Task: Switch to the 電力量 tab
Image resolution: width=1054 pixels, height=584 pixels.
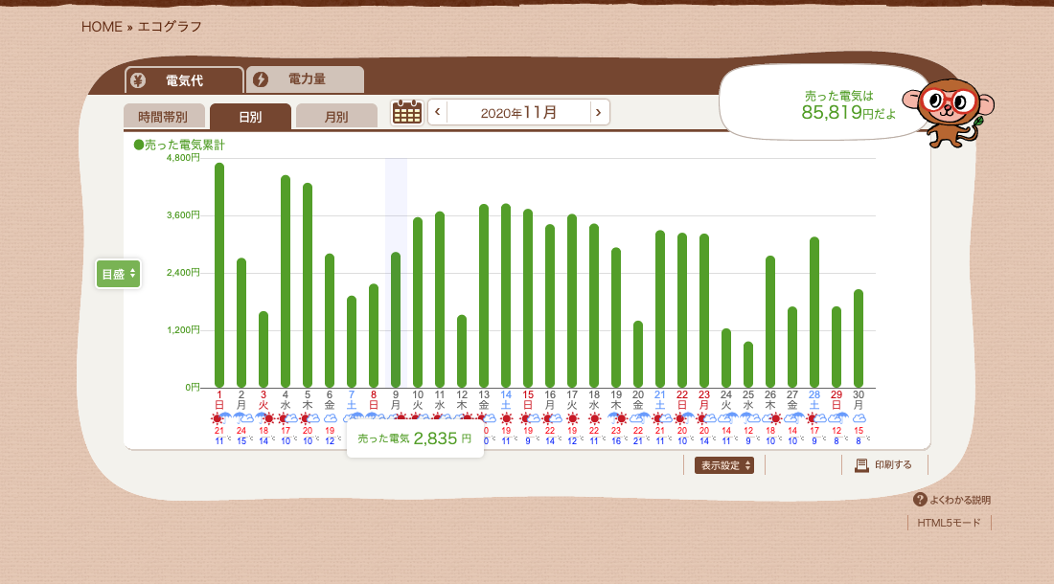Action: point(305,79)
